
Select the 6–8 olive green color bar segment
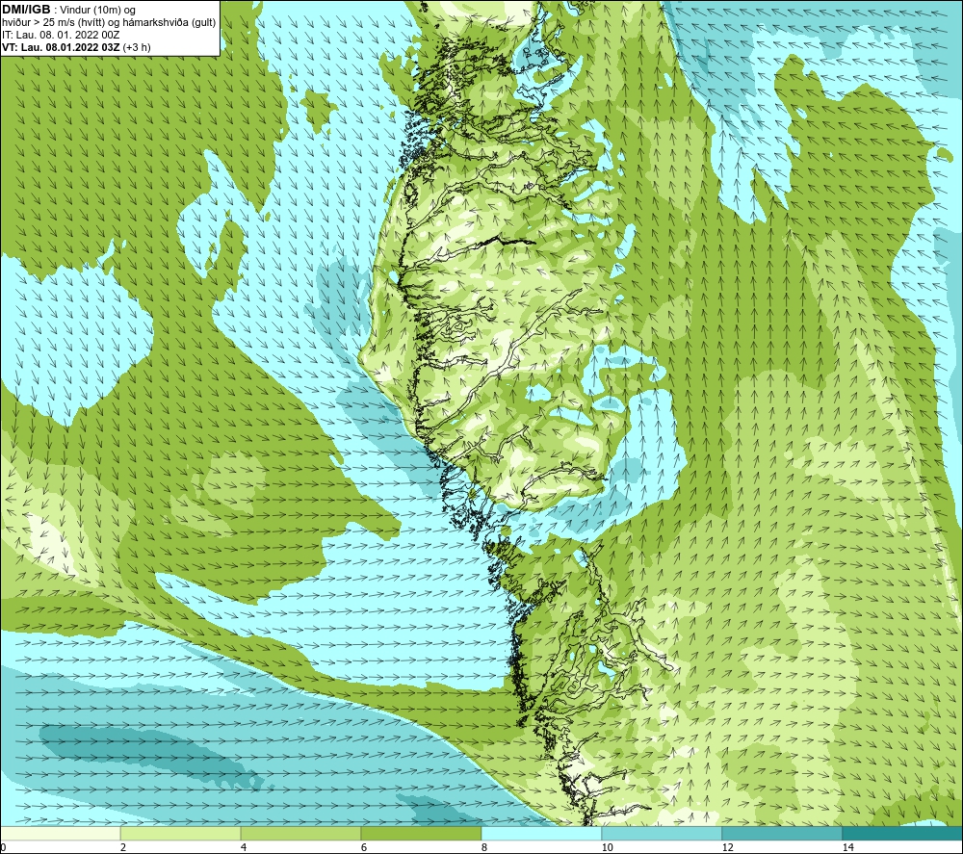point(422,833)
